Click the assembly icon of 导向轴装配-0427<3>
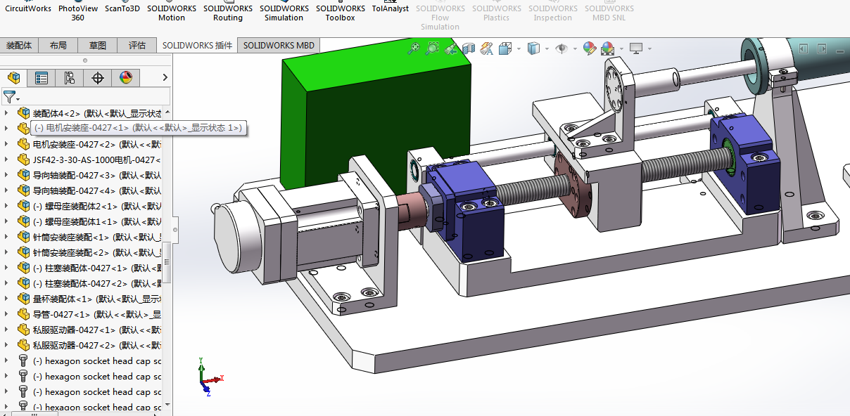This screenshot has width=850, height=416. pyautogui.click(x=24, y=175)
